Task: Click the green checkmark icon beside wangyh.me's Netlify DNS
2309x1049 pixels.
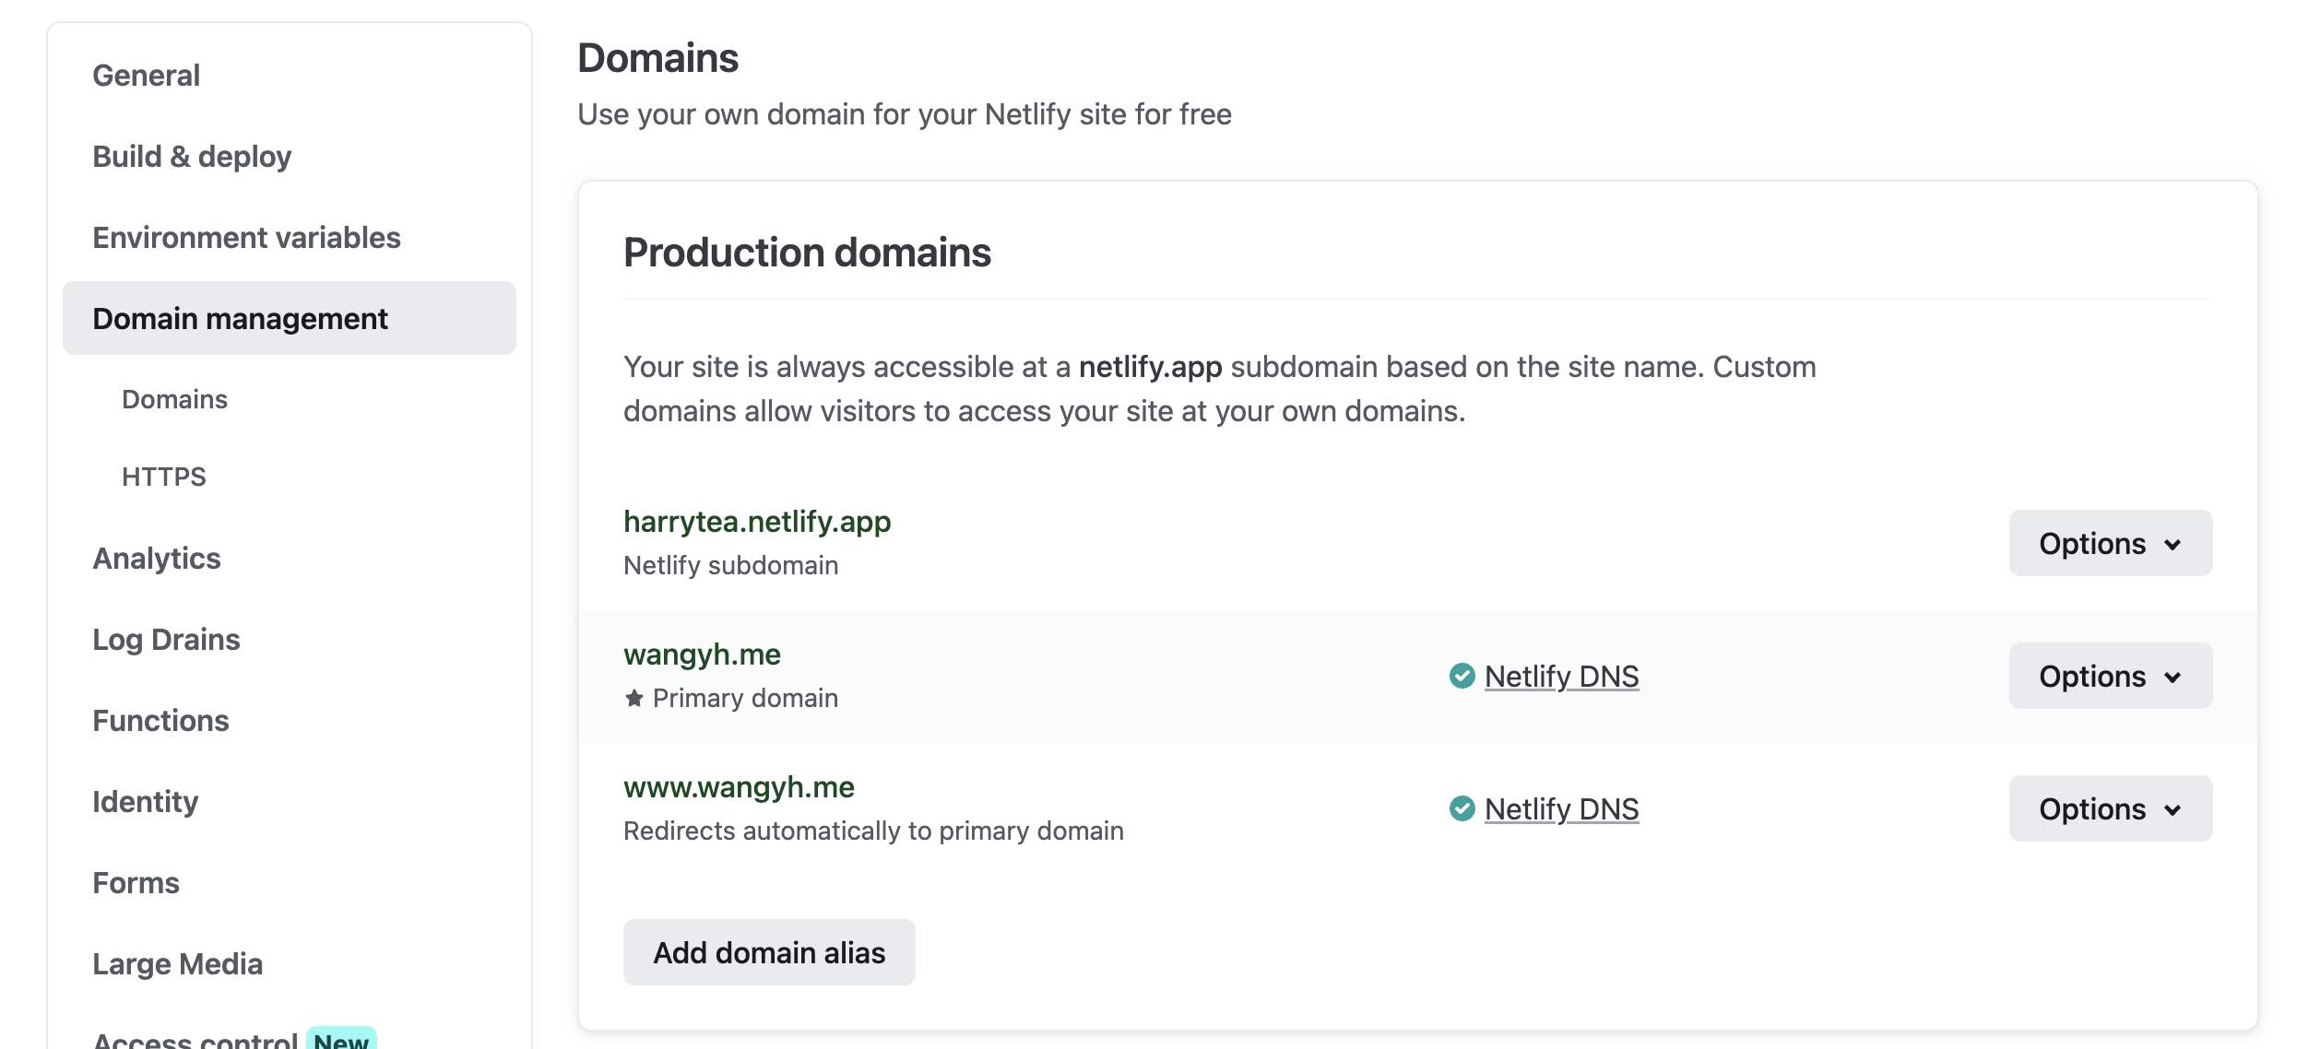Action: [1462, 676]
